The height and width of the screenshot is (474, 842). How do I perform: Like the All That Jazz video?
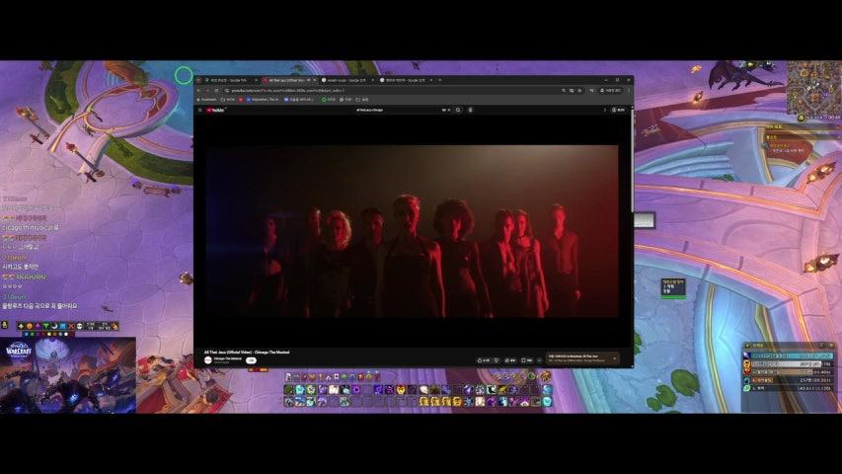tap(485, 360)
